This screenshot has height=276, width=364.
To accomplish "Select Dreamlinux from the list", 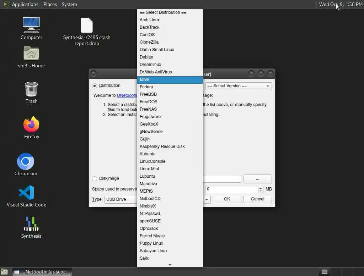I will point(170,65).
